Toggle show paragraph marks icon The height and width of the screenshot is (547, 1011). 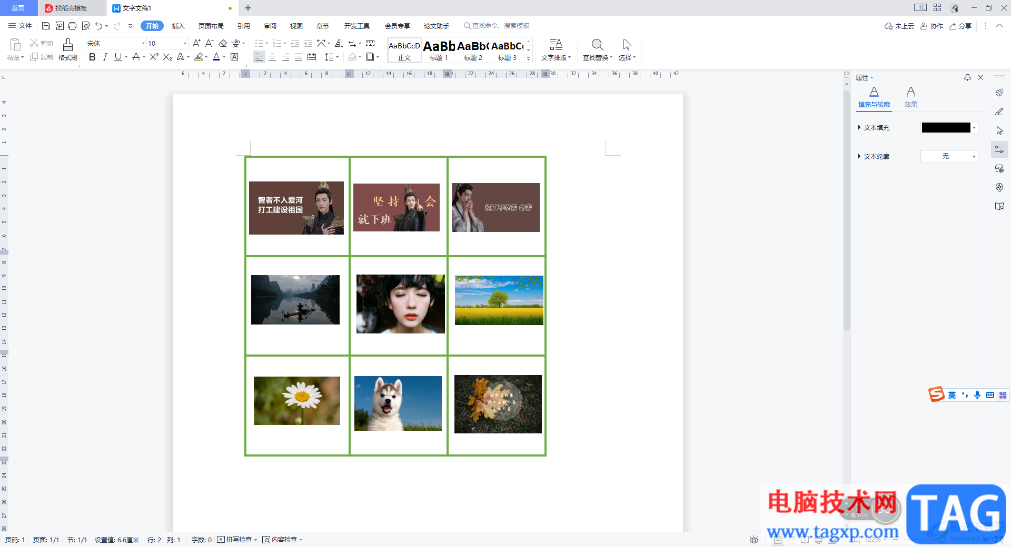point(353,43)
